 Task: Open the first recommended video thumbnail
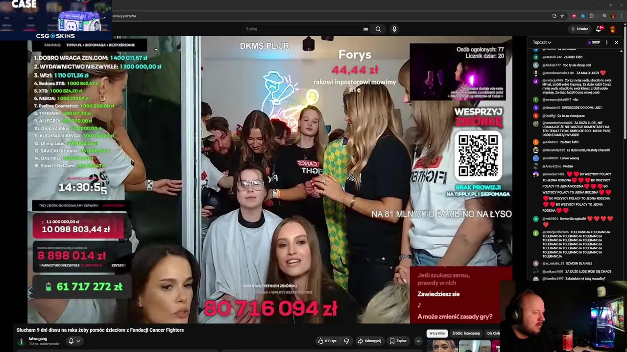click(x=442, y=346)
